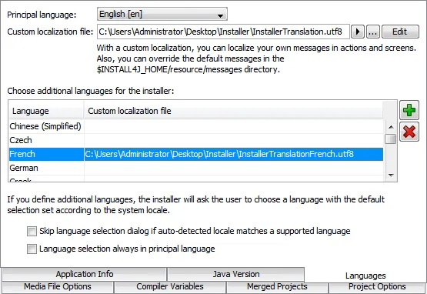Switch to the Application Info tab
The image size is (427, 294).
(x=85, y=274)
